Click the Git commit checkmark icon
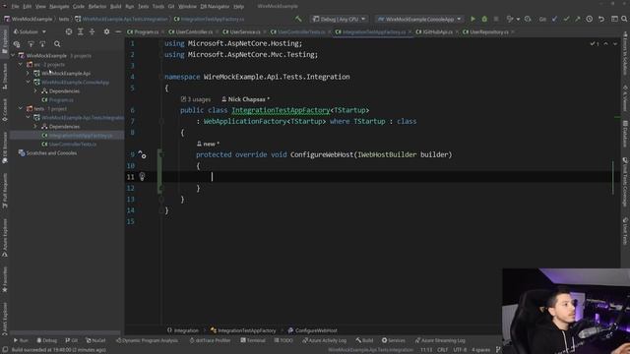This screenshot has width=630, height=354. pyautogui.click(x=566, y=19)
